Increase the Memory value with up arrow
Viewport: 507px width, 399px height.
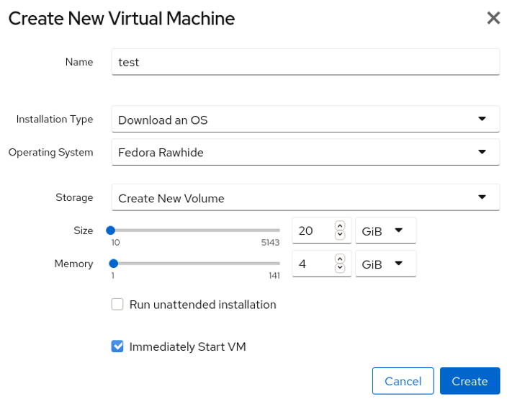pyautogui.click(x=340, y=259)
